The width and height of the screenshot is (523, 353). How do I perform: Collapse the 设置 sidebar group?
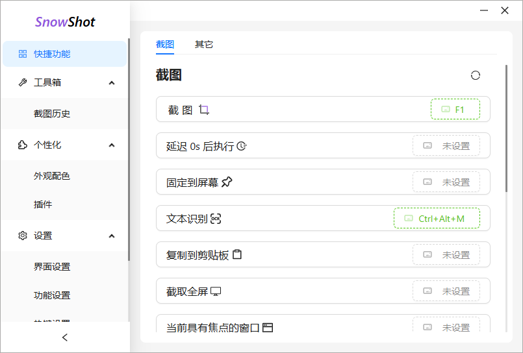(111, 236)
